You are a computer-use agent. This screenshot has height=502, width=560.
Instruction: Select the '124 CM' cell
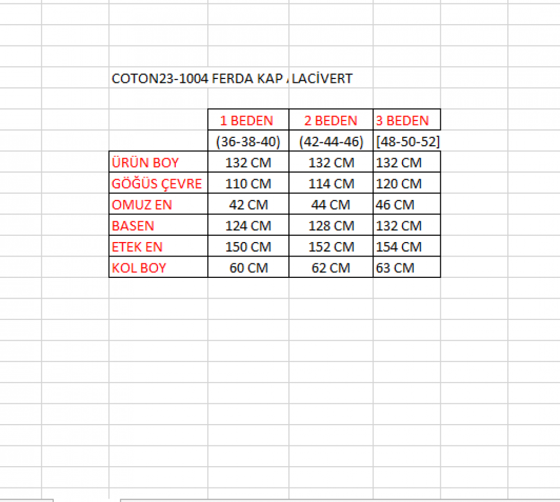[x=248, y=225]
